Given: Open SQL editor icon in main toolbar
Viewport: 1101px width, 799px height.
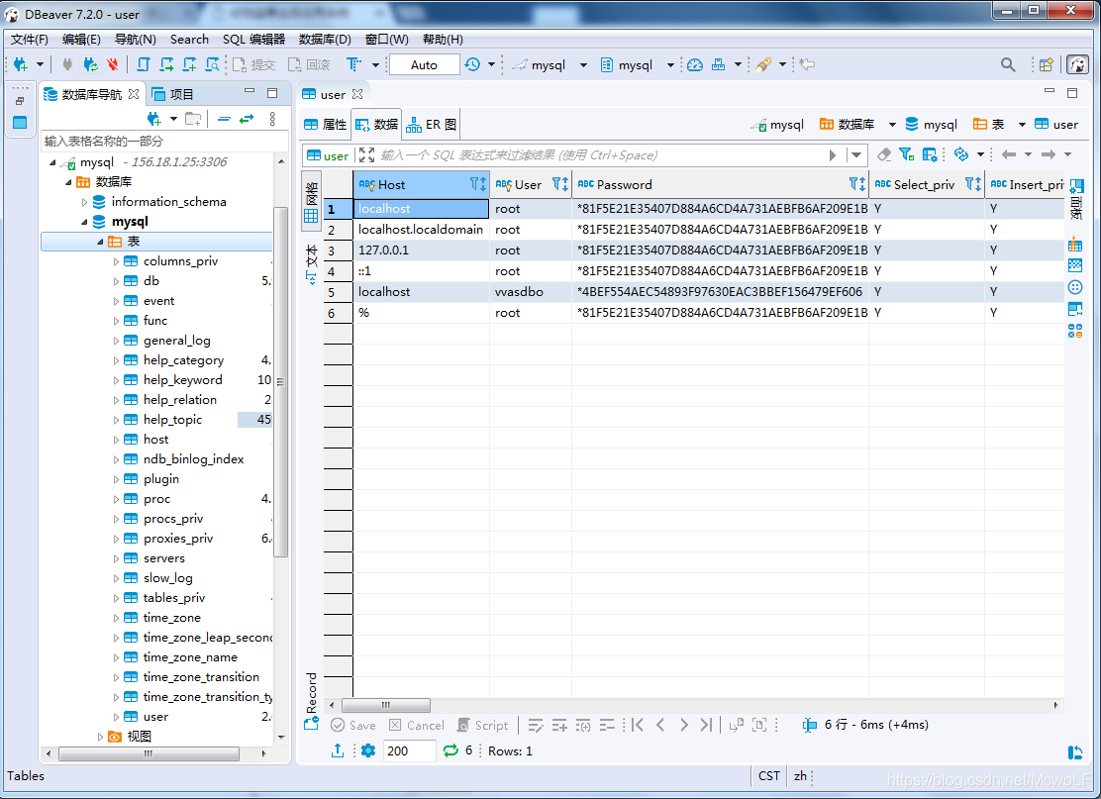Looking at the screenshot, I should coord(144,64).
